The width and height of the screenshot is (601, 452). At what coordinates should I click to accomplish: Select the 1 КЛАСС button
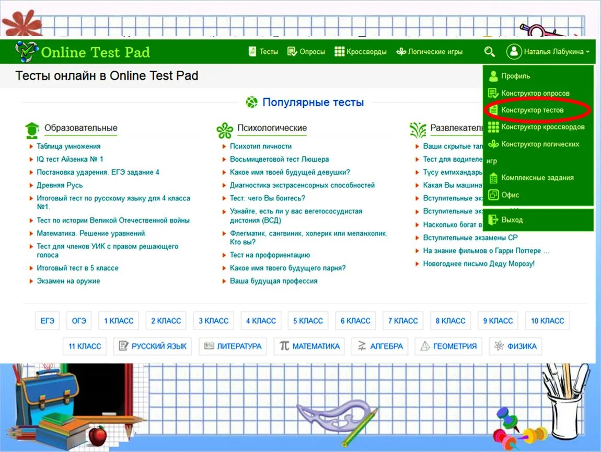(119, 321)
